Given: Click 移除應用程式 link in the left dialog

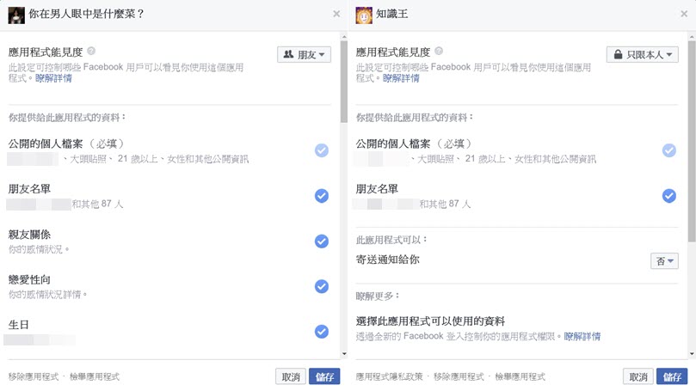Looking at the screenshot, I should [33, 376].
